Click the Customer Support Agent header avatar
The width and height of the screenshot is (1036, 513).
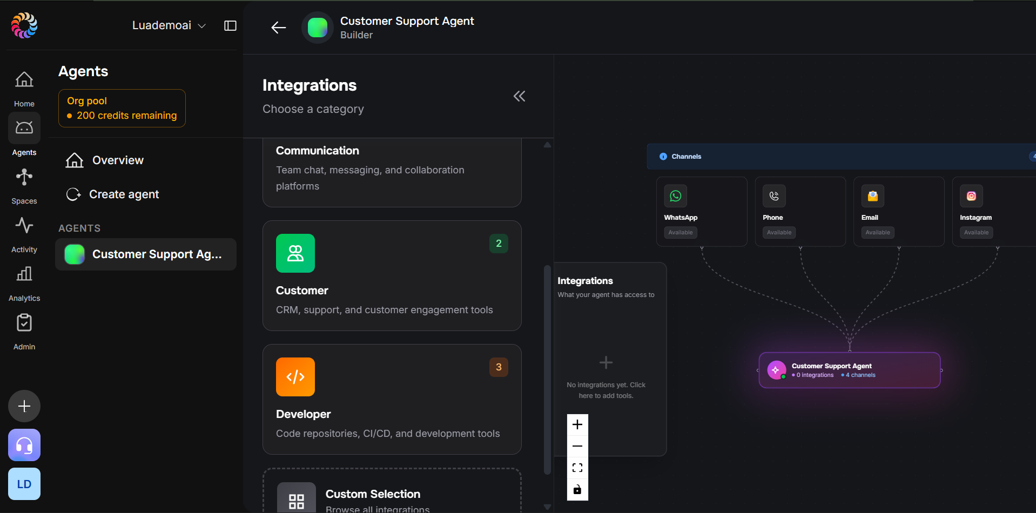pos(318,28)
